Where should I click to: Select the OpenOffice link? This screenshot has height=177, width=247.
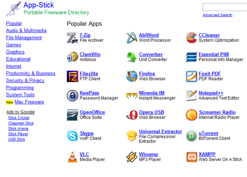tap(92, 112)
